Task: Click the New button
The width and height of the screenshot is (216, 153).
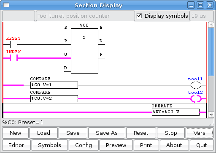Action: tap(15, 133)
